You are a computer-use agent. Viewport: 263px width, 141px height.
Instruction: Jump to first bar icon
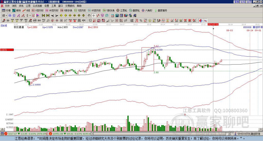(43, 16)
